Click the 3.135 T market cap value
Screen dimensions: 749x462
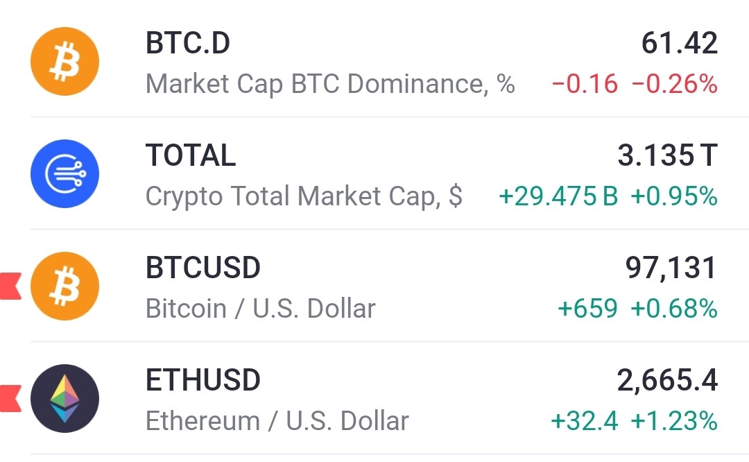667,155
